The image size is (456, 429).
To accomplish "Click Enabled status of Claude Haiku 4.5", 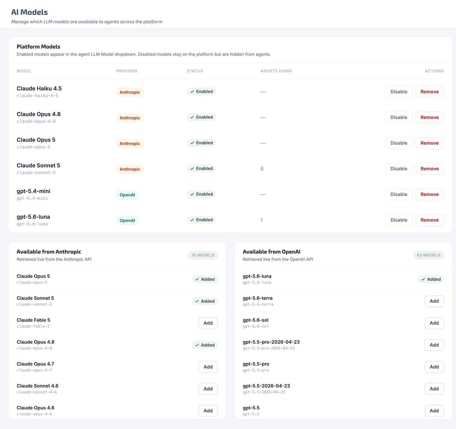I will click(x=201, y=91).
